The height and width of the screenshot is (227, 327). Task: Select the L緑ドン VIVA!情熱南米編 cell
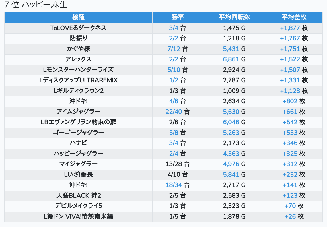pos(78,217)
